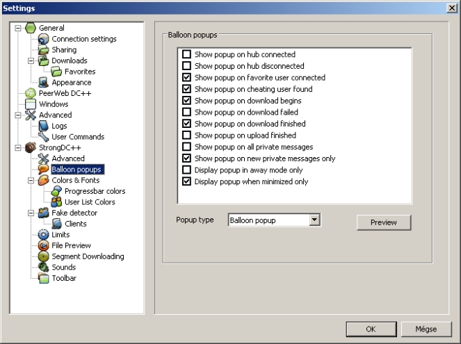Image resolution: width=461 pixels, height=344 pixels.
Task: Collapse the StrongDC++ tree node
Action: click(17, 147)
